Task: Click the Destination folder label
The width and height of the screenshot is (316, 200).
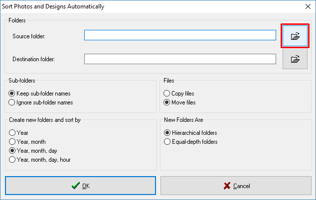Action: [x=33, y=60]
